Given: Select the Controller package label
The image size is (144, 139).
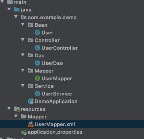Looking at the screenshot, I should 47,40.
